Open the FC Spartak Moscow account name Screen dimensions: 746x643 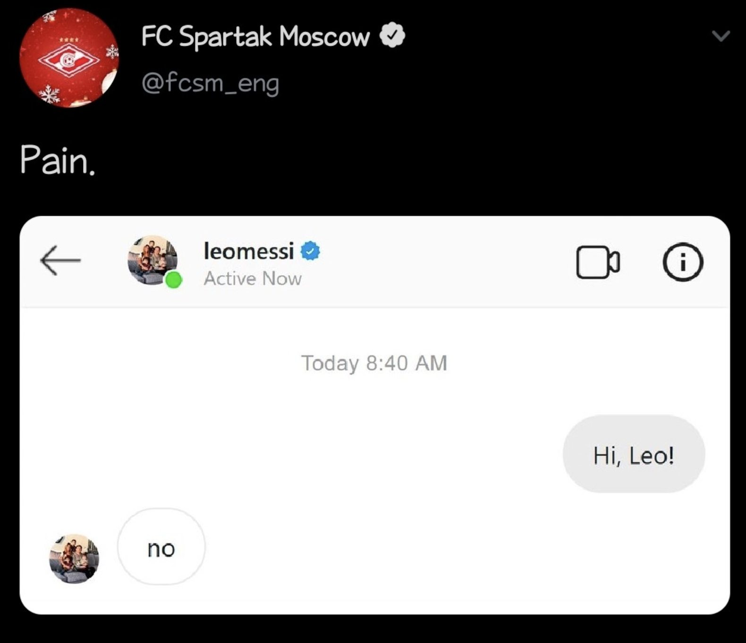tap(255, 36)
